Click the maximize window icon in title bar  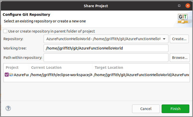pyautogui.click(x=179, y=5)
